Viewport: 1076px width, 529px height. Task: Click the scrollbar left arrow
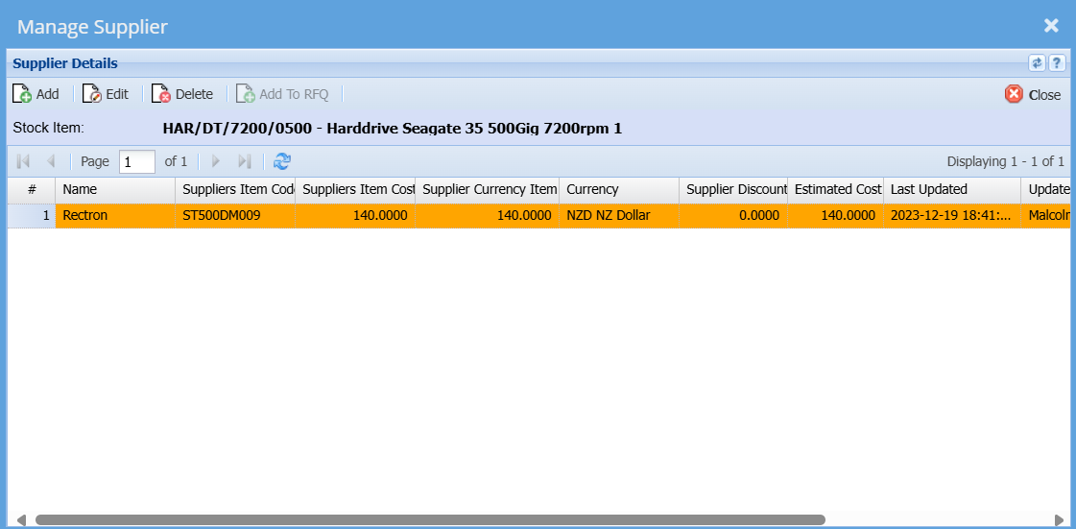coord(21,520)
